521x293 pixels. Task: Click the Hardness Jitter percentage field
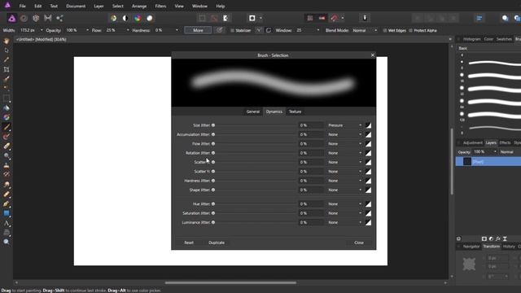point(311,181)
